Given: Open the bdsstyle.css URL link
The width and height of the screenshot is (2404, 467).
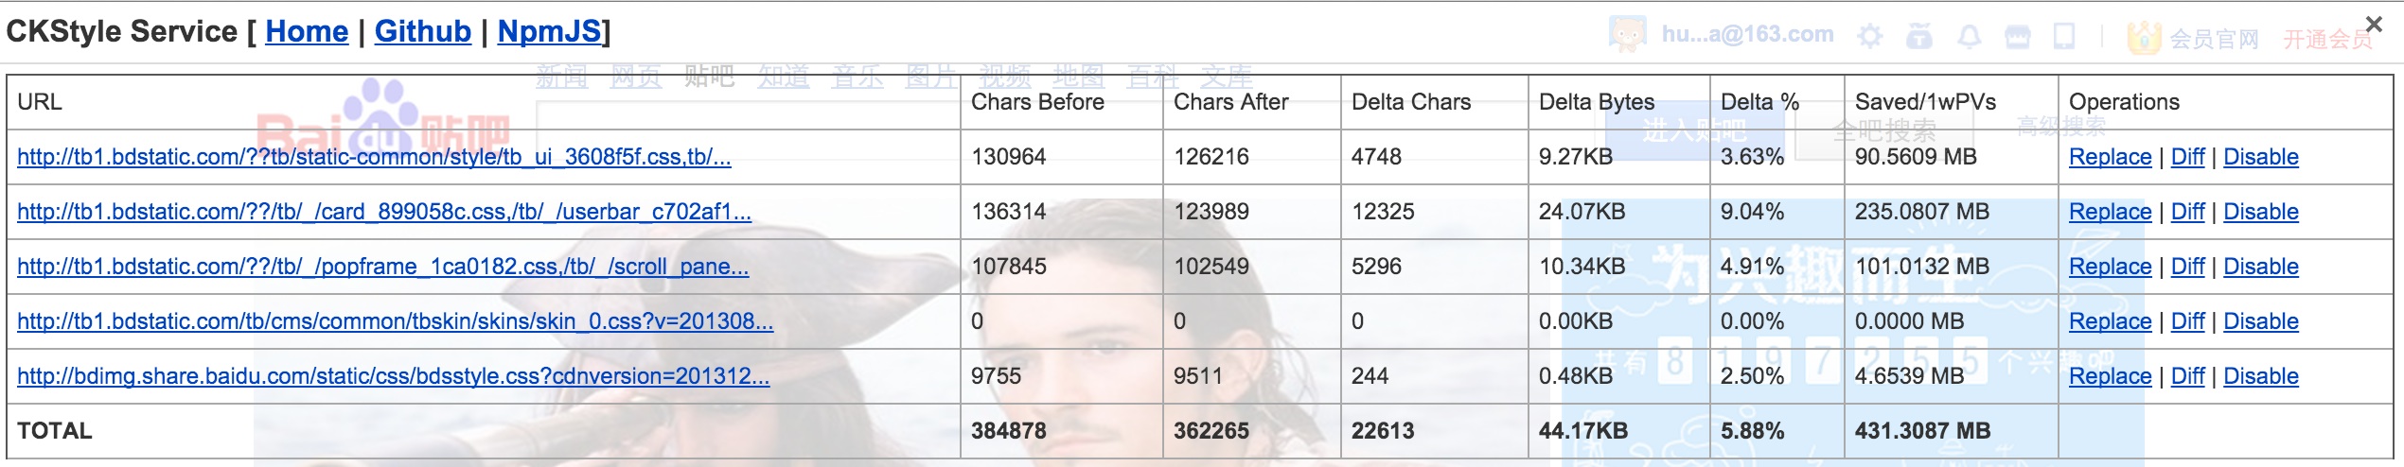Looking at the screenshot, I should coord(393,376).
